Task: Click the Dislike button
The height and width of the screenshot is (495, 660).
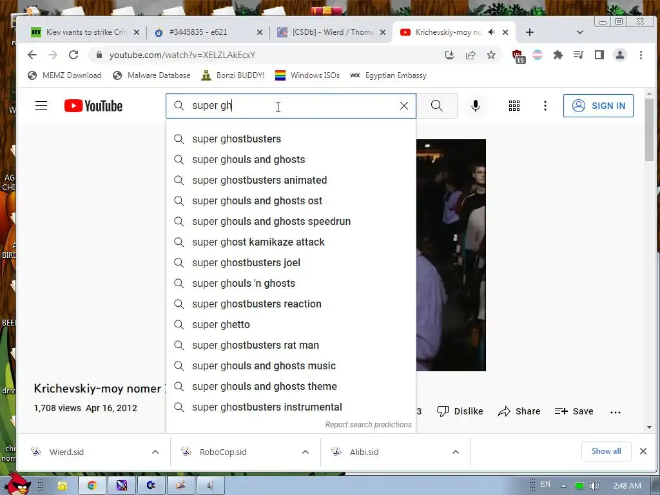Action: point(460,411)
